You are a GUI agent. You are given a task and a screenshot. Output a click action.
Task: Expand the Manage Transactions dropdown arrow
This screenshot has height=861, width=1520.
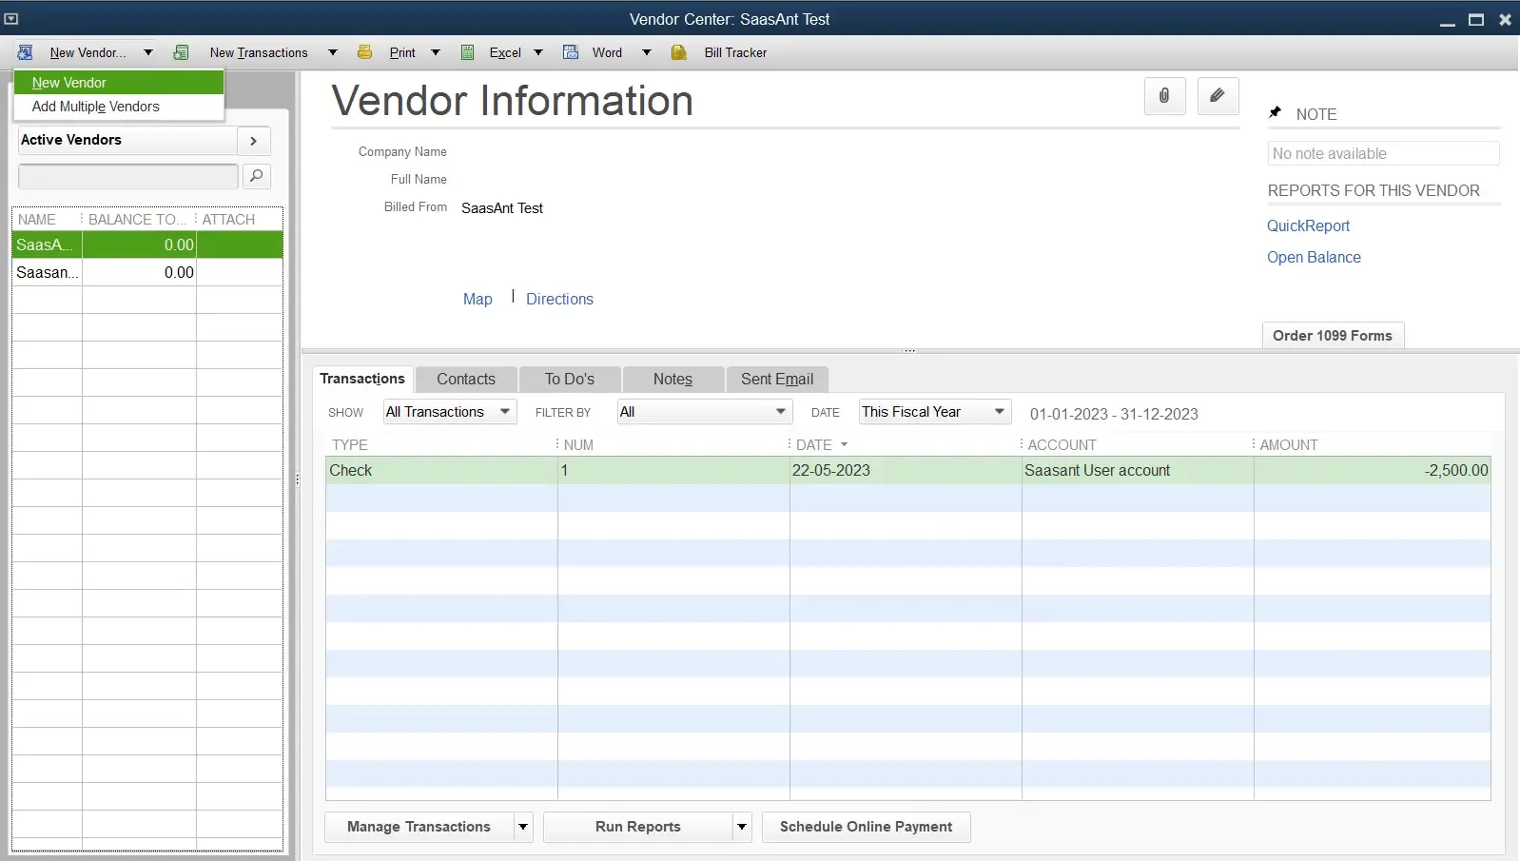pyautogui.click(x=523, y=827)
